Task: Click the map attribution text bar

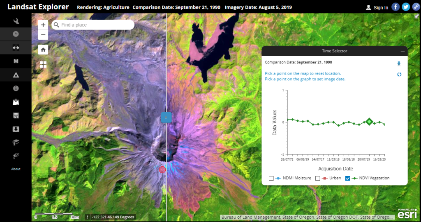Action: [308, 217]
